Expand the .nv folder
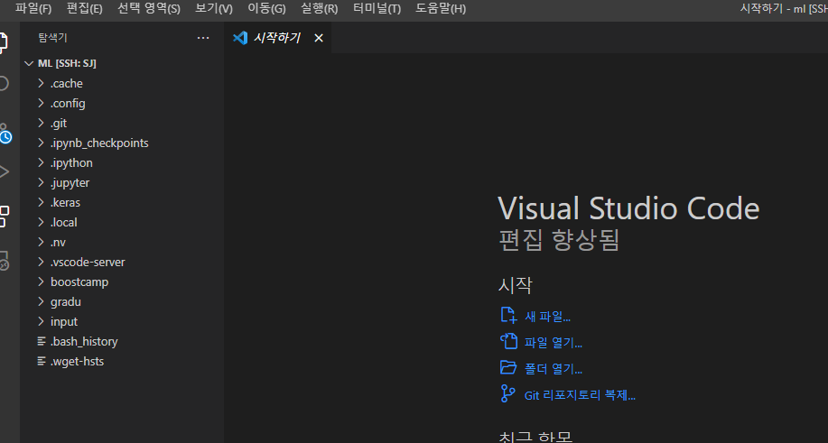The width and height of the screenshot is (828, 443). (41, 242)
